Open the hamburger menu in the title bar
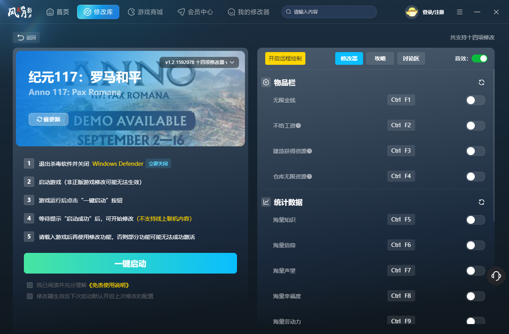Image resolution: width=509 pixels, height=334 pixels. click(459, 12)
